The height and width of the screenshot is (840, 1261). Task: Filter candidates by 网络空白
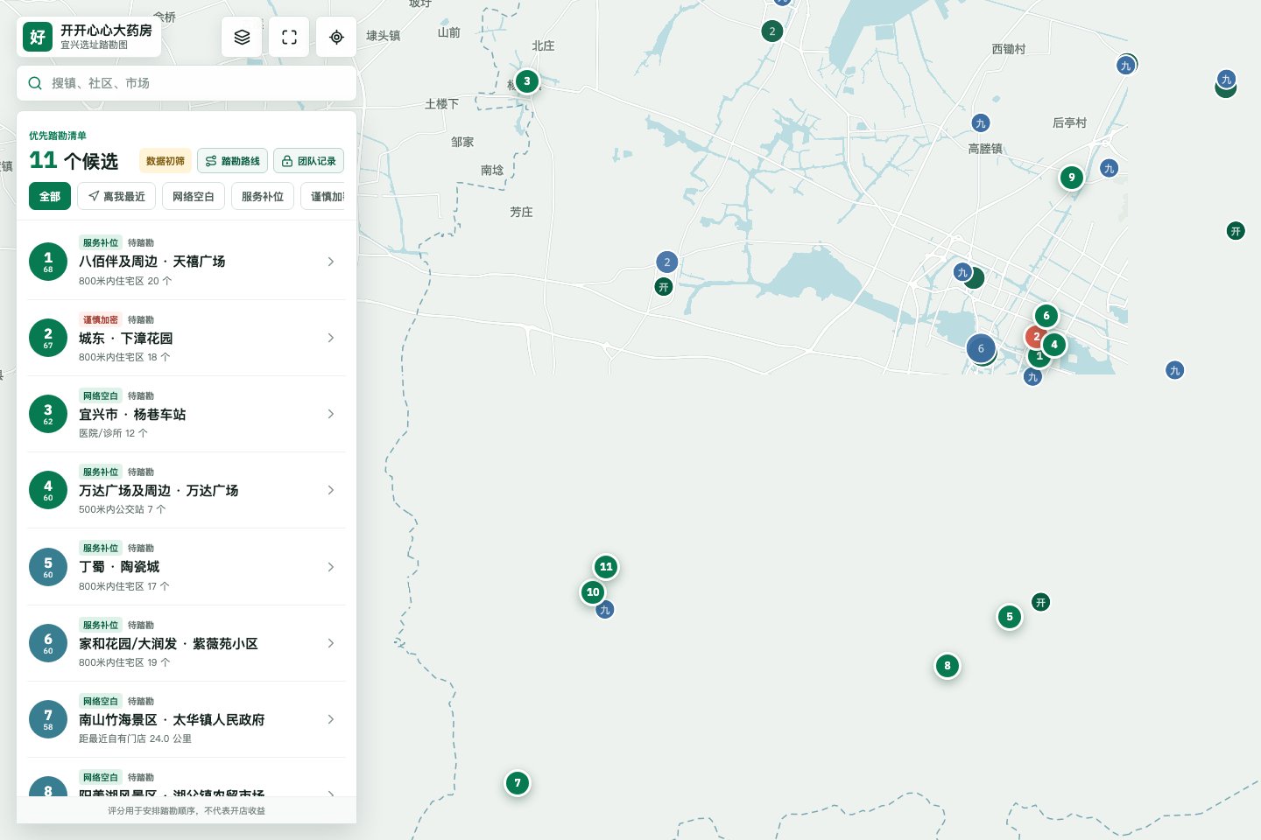[x=194, y=196]
